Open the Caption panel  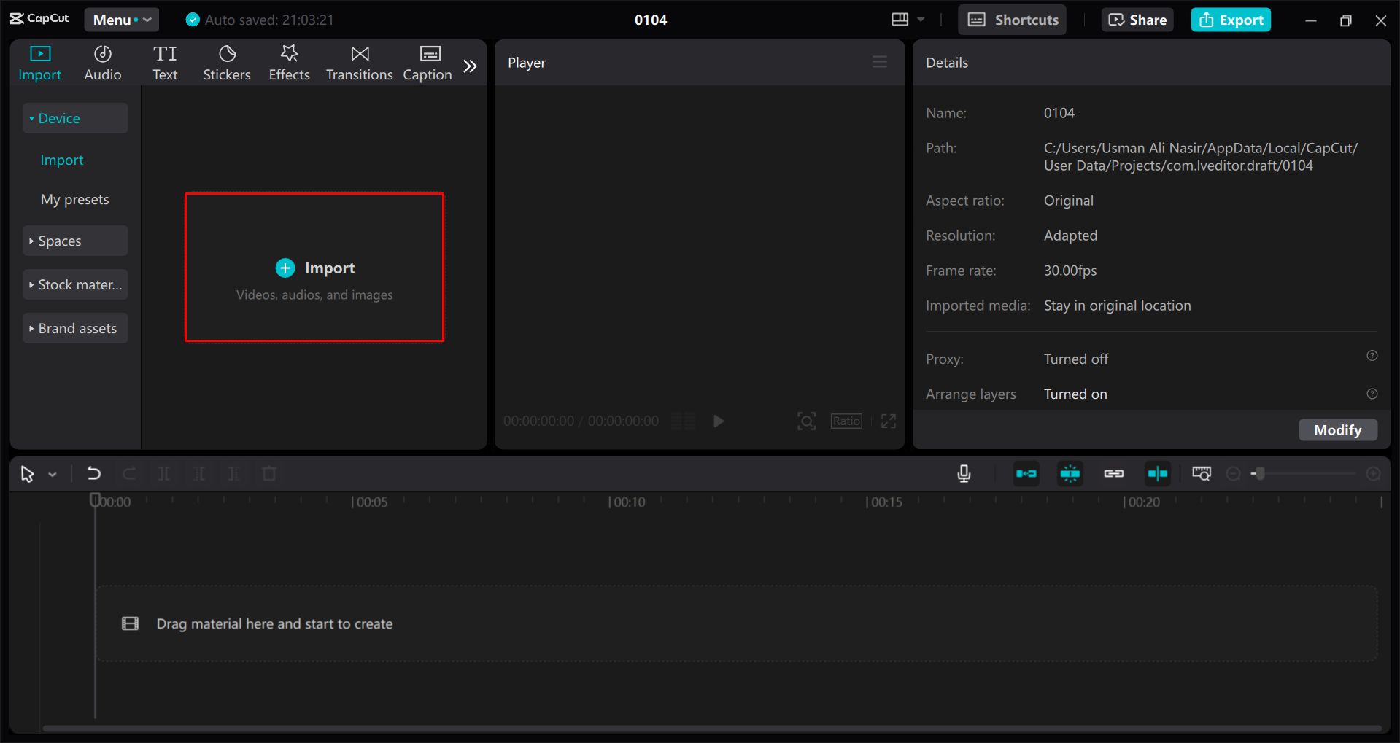coord(428,62)
